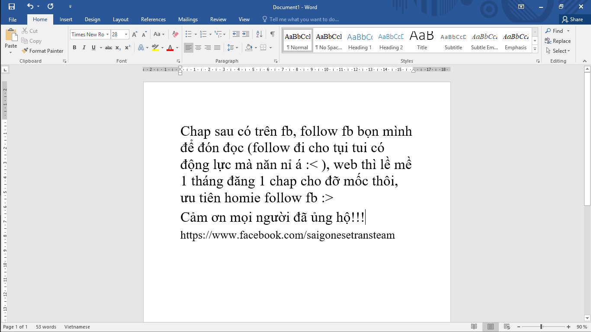The width and height of the screenshot is (591, 332).
Task: Click the Grow Font size icon
Action: [135, 34]
